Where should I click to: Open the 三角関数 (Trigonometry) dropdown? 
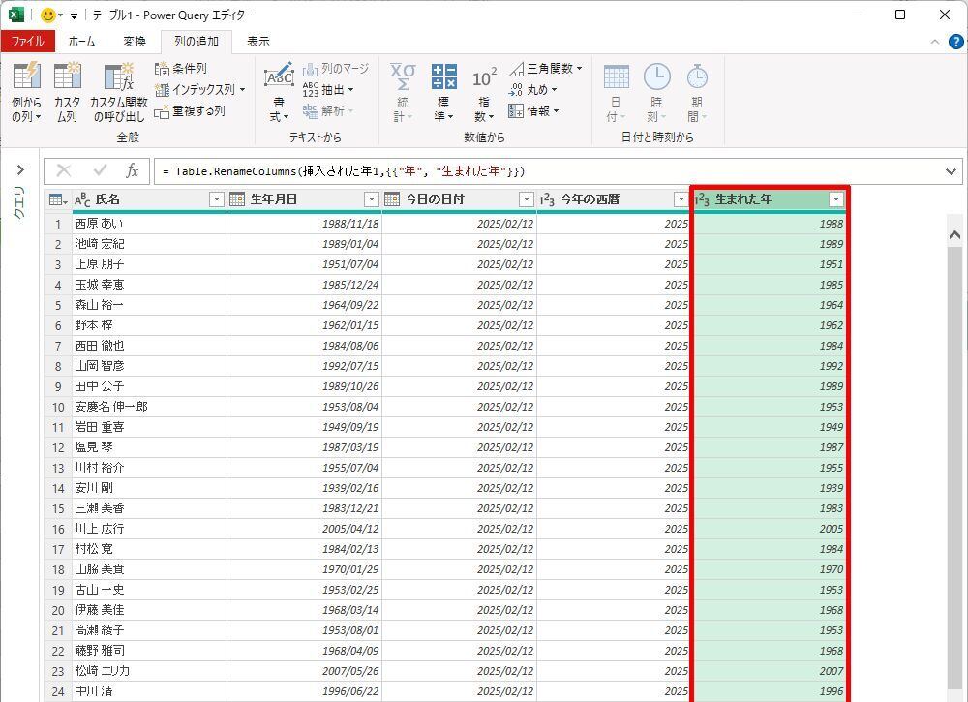tap(546, 69)
